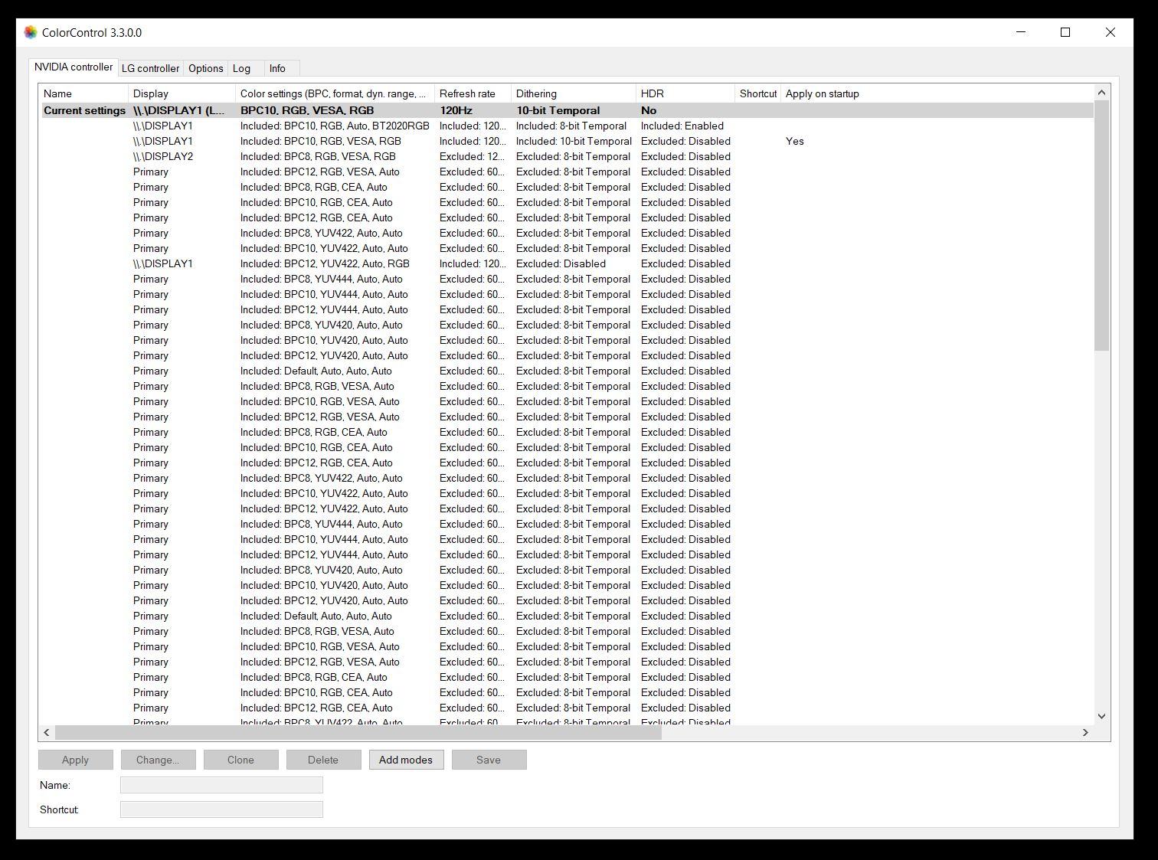
Task: Click the horizontal scroll left arrow
Action: (x=47, y=732)
